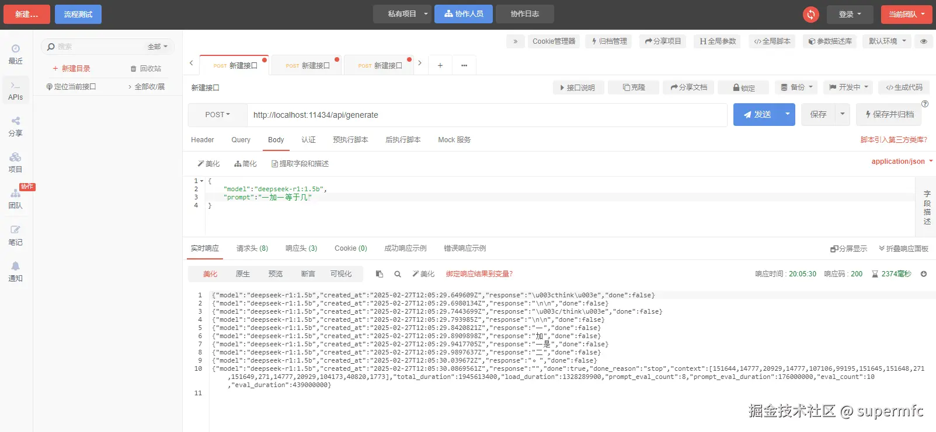The height and width of the screenshot is (432, 936).
Task: Open the 字段描述 side panel
Action: [x=927, y=208]
